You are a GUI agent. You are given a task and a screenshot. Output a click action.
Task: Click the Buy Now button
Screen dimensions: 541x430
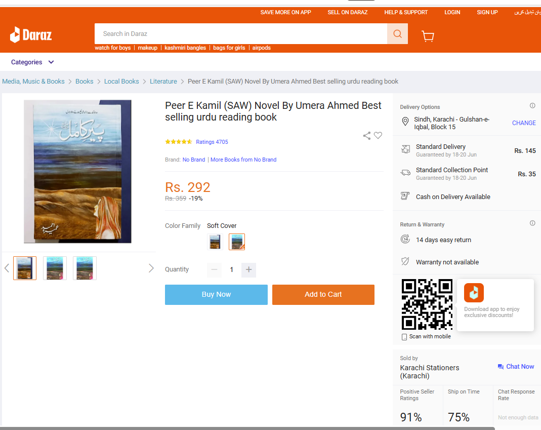pos(216,295)
